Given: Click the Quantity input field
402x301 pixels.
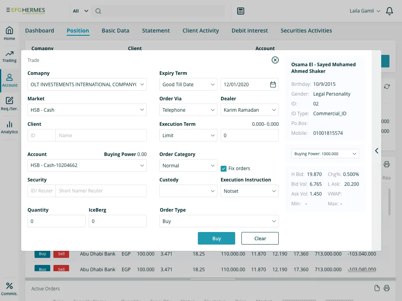Looking at the screenshot, I should [56, 221].
